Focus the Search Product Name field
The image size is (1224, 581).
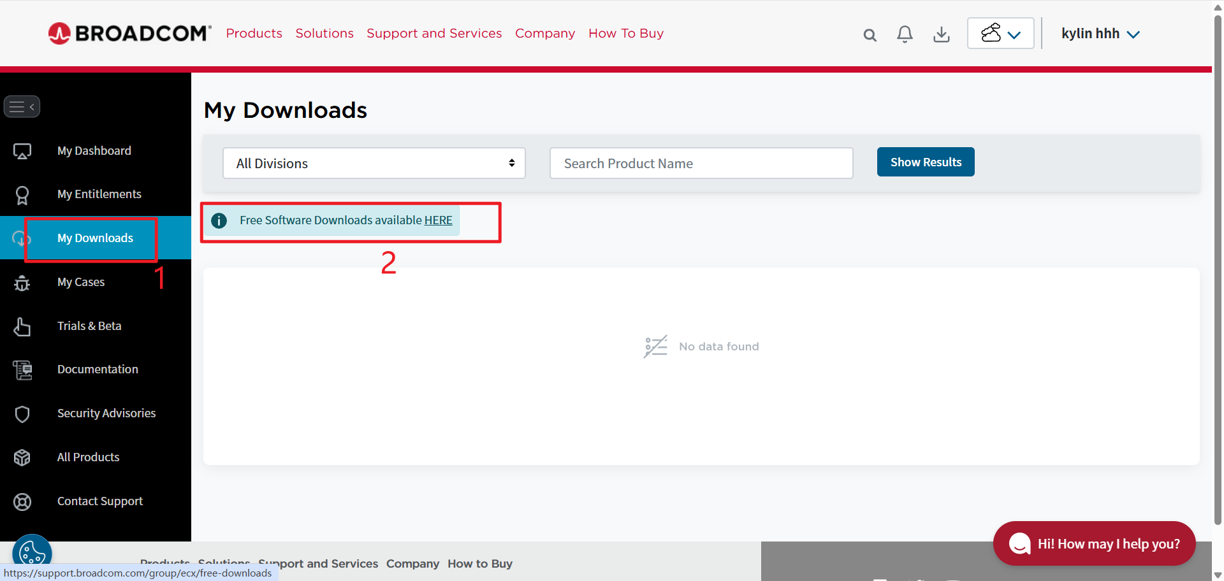tap(701, 163)
